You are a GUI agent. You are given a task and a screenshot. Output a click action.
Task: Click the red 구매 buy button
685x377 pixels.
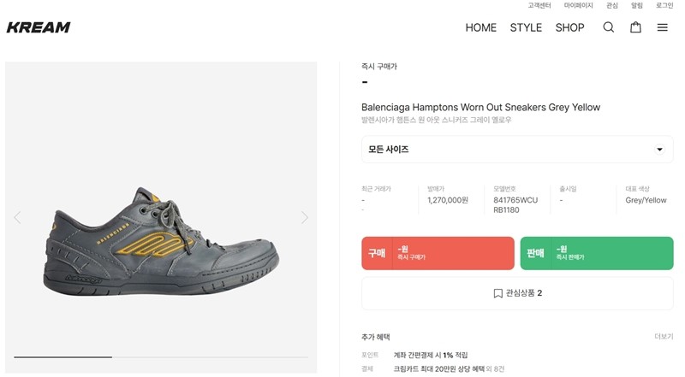(438, 253)
